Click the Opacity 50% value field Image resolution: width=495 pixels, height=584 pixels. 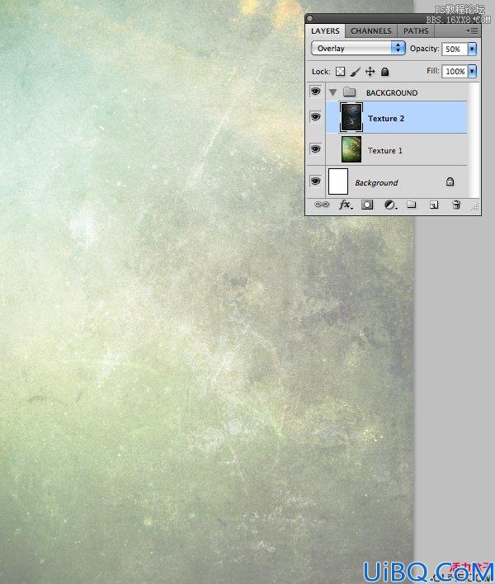tap(454, 49)
